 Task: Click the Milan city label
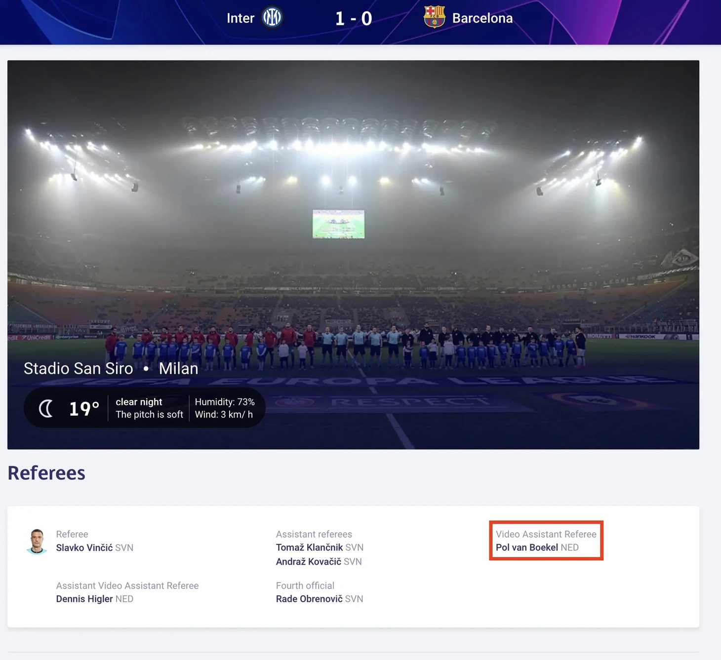tap(178, 368)
